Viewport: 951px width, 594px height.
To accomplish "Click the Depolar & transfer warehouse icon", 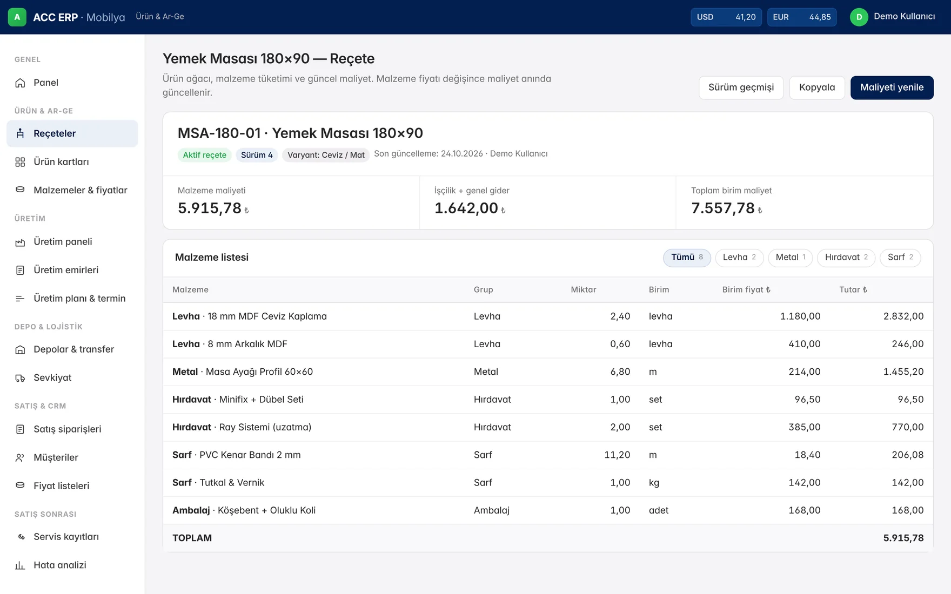I will coord(20,349).
